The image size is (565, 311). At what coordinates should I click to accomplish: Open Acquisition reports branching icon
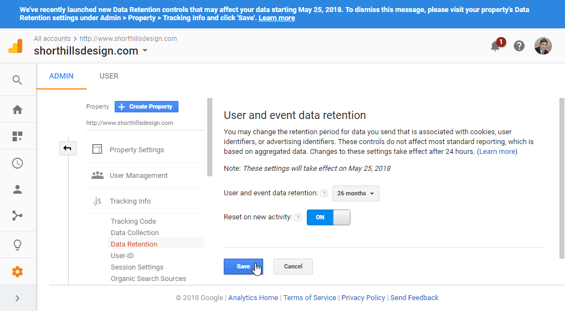point(17,216)
